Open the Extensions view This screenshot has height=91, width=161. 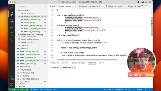click(x=12, y=40)
